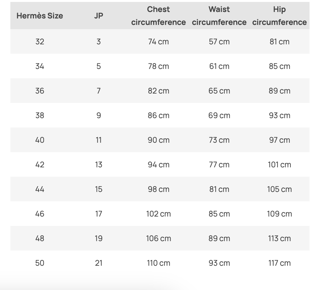Screen dimensions: 316x290
Task: Select the 89 cm waist value
Action: pos(219,238)
